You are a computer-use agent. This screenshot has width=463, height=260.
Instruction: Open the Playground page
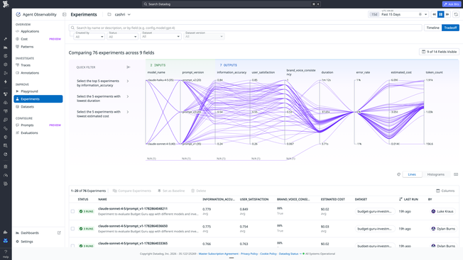[x=29, y=91]
